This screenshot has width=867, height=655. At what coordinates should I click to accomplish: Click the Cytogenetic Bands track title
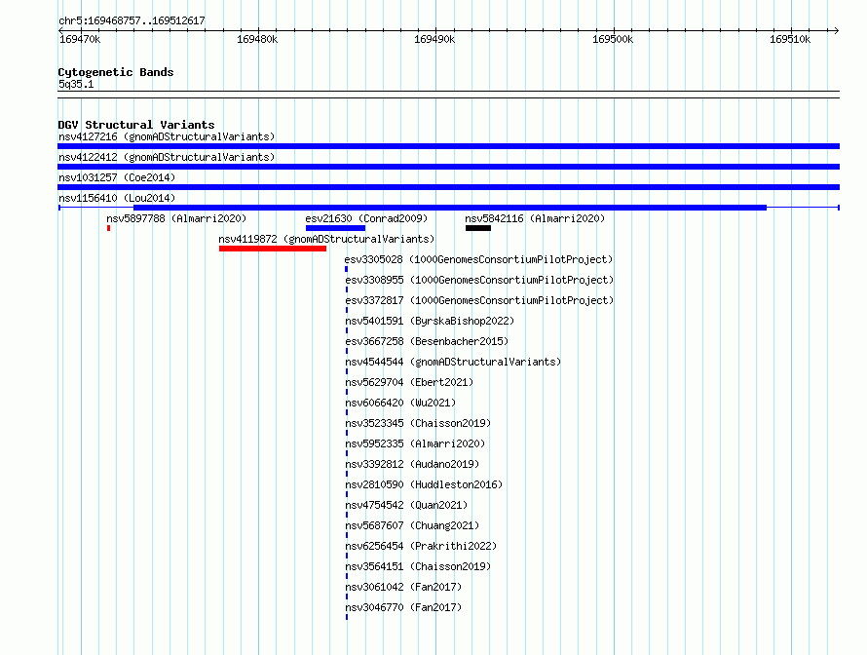tap(116, 72)
